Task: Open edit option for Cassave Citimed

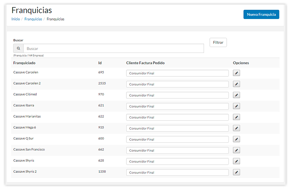Action: pyautogui.click(x=237, y=95)
